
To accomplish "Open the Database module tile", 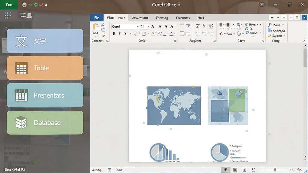I will click(45, 123).
